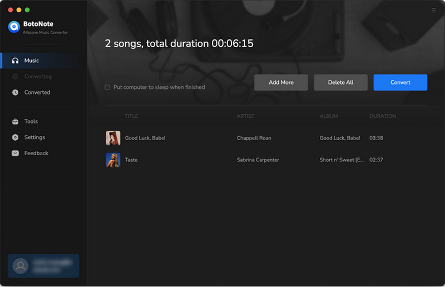Viewport: 445px width, 287px height.
Task: Click the Music headphones icon
Action: (x=16, y=61)
